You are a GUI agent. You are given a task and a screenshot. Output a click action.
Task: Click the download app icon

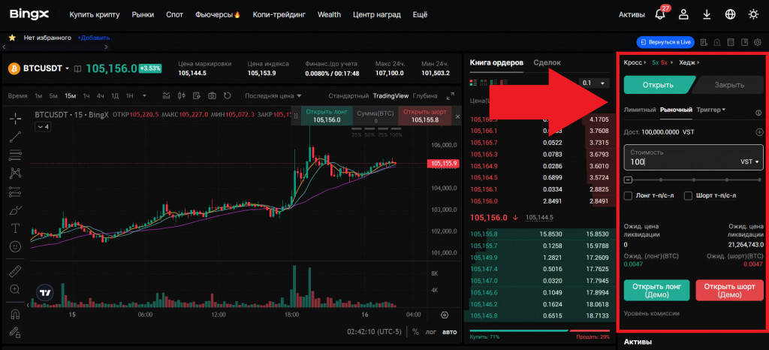click(707, 14)
